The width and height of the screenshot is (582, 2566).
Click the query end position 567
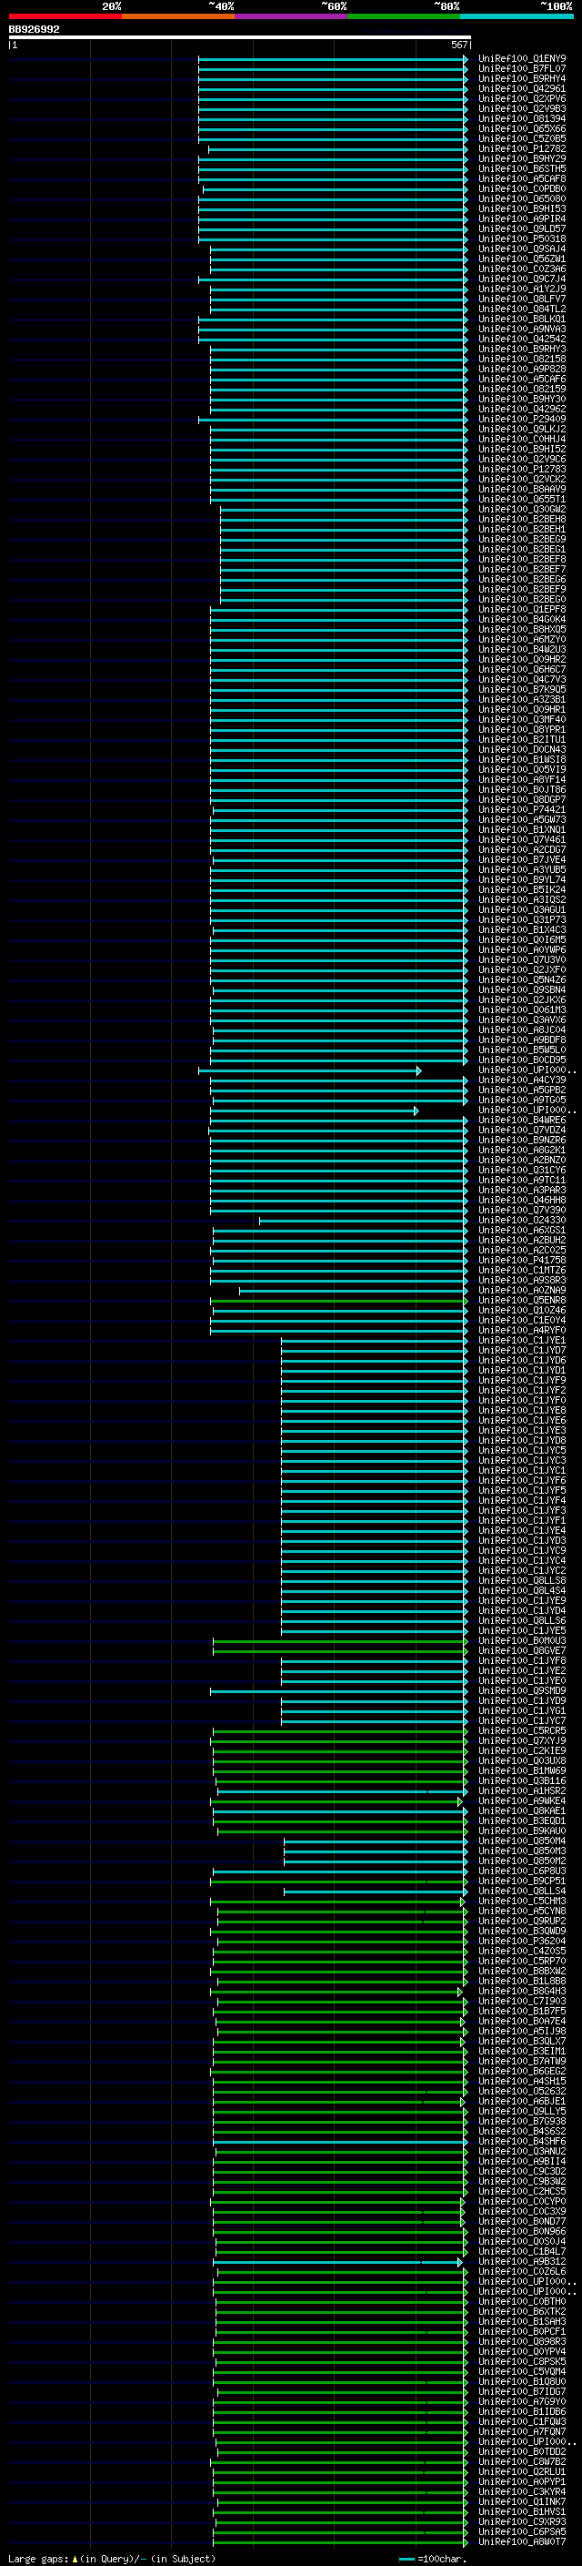click(x=459, y=45)
